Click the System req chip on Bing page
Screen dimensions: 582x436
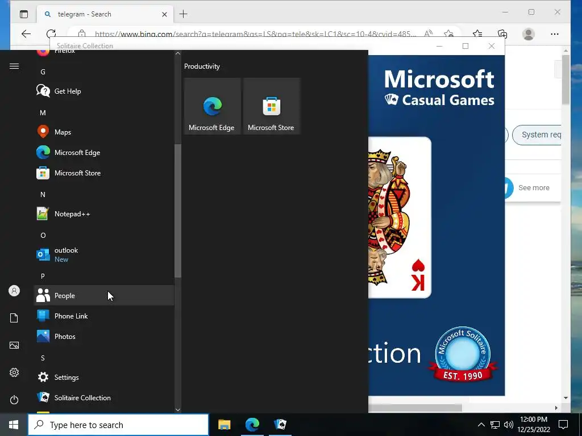(x=537, y=135)
